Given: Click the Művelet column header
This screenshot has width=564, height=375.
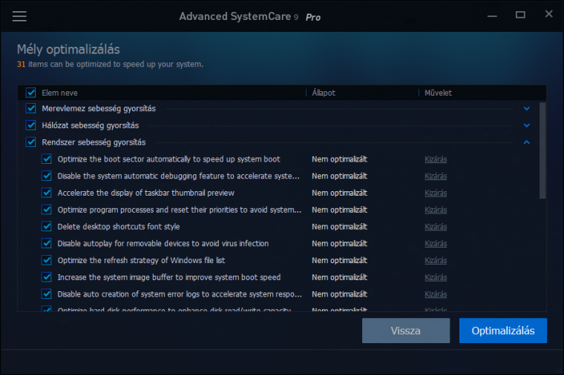Looking at the screenshot, I should [438, 93].
